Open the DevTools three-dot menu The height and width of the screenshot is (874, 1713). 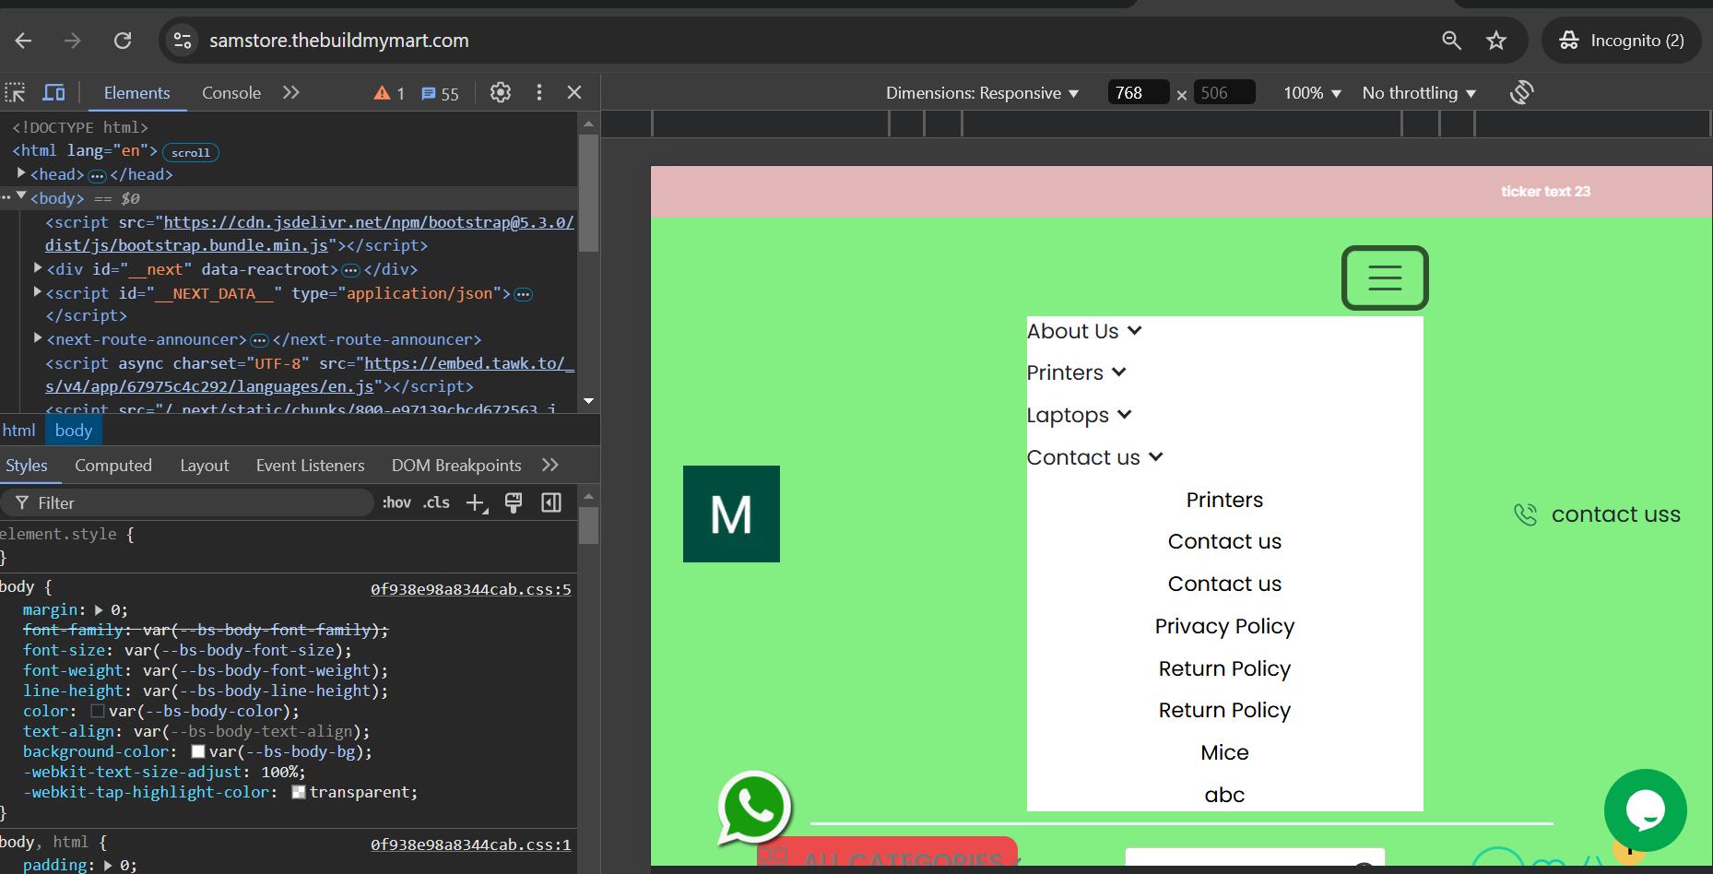(539, 92)
